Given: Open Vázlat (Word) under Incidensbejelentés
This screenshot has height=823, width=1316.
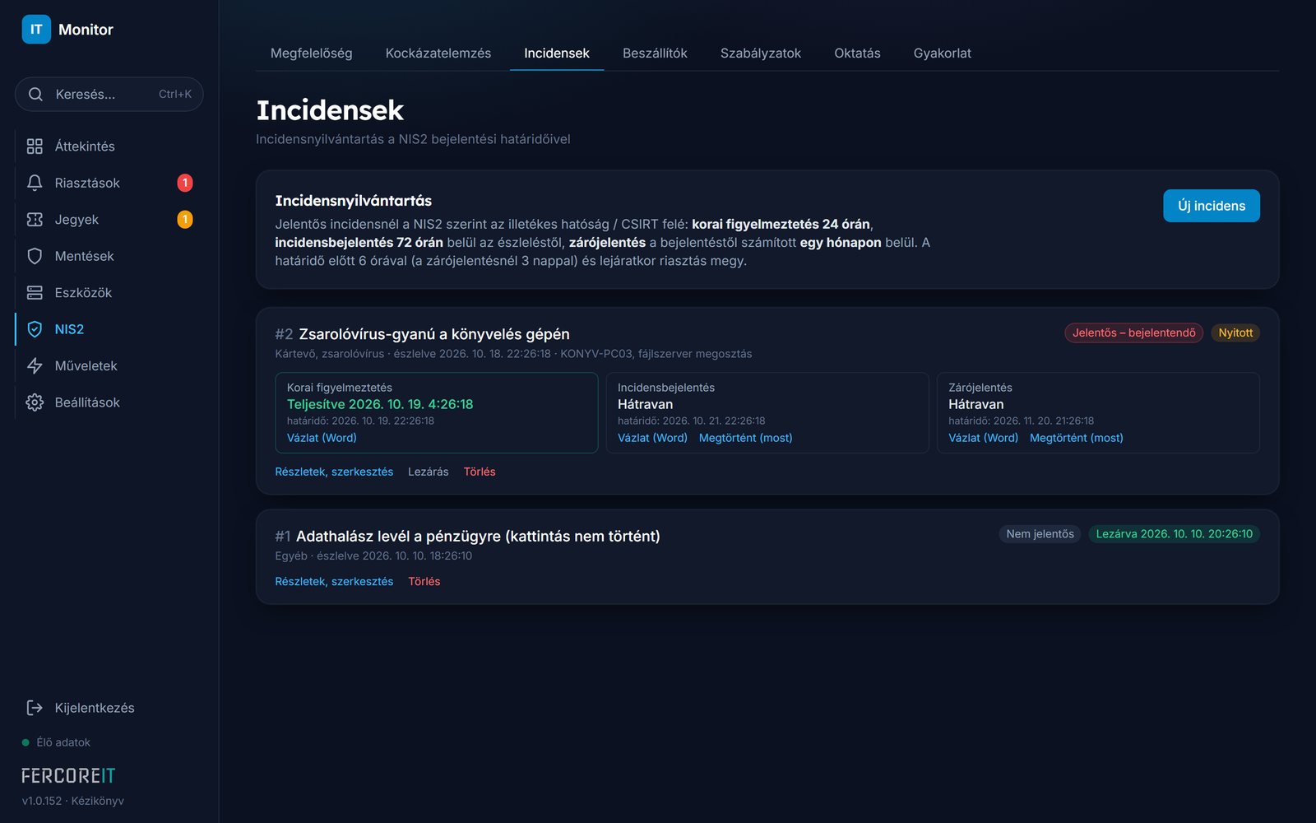Looking at the screenshot, I should 652,438.
